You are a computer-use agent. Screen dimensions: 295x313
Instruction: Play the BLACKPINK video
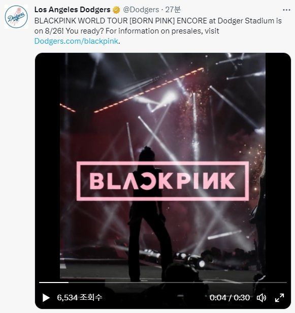pos(46,298)
